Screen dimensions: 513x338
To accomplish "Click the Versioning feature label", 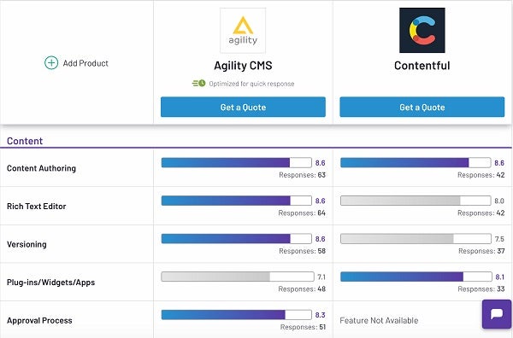I will pyautogui.click(x=27, y=244).
